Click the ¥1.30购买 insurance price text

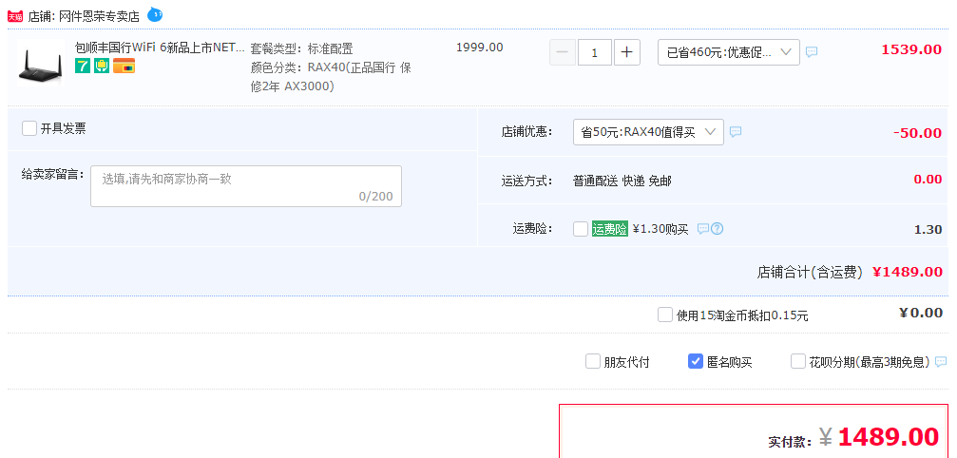(660, 229)
